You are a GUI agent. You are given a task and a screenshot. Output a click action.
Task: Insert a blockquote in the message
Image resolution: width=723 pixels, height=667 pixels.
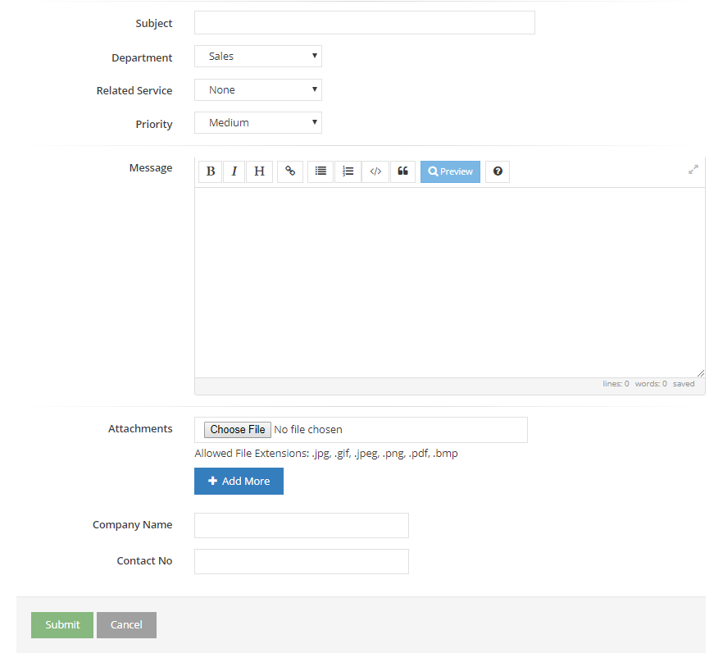coord(402,171)
